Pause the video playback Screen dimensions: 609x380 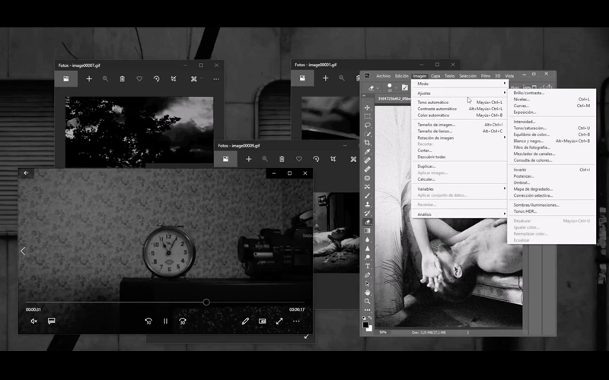(x=165, y=321)
